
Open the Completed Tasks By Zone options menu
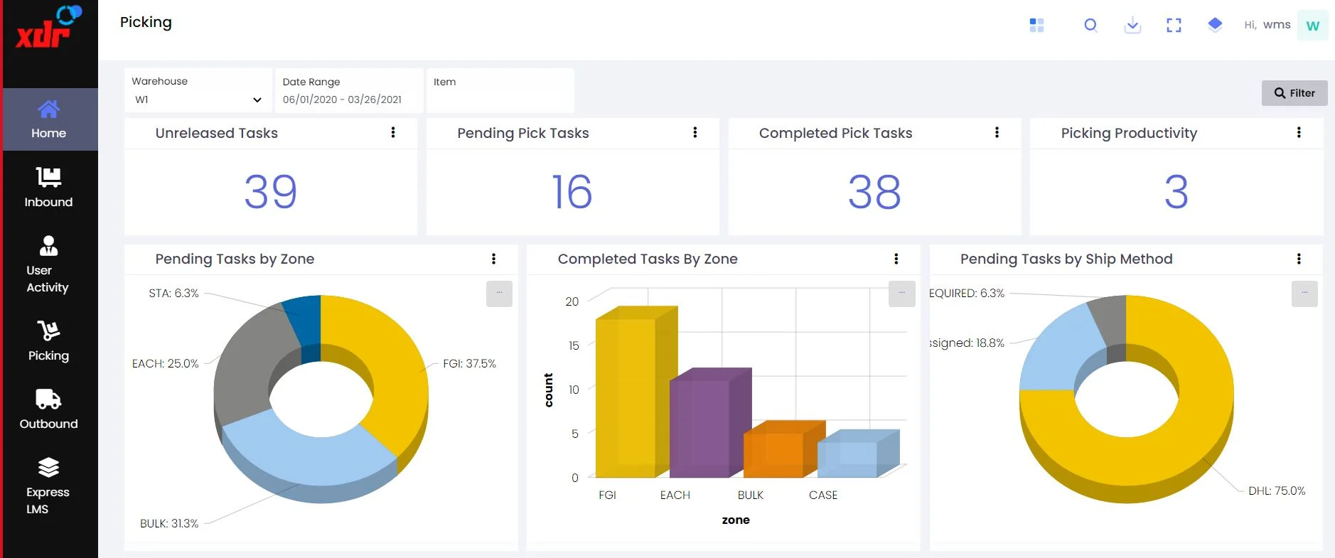896,259
